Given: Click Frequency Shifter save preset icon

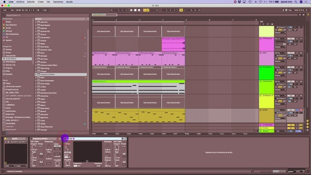Looking at the screenshot, I should [60, 139].
